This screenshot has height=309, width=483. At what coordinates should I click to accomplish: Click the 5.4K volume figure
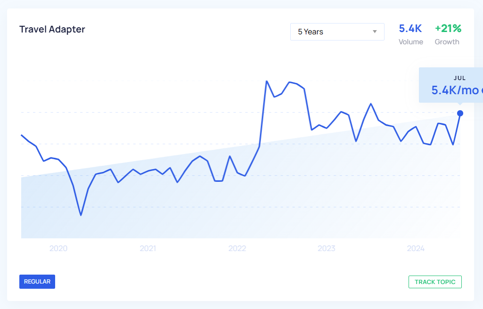(x=410, y=28)
